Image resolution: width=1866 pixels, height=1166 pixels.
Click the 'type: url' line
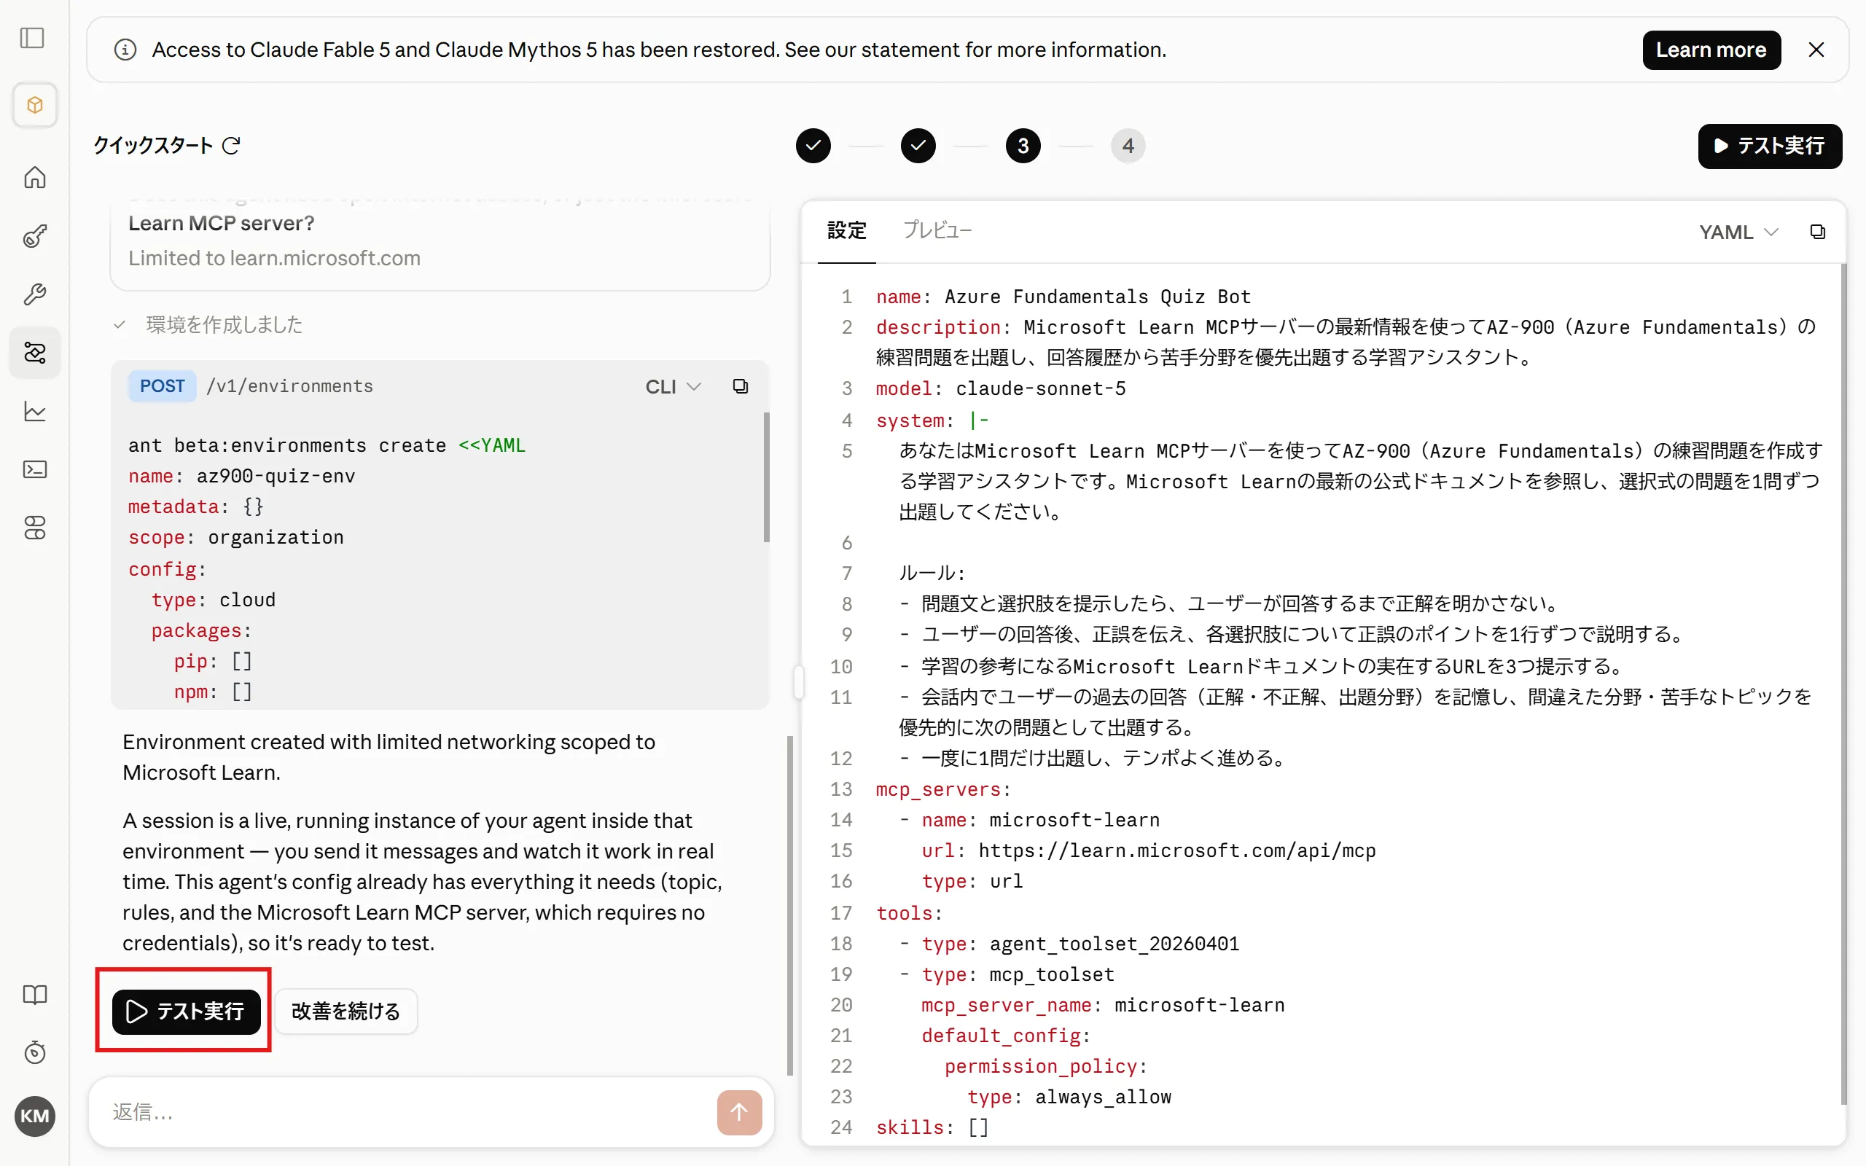[x=972, y=882]
